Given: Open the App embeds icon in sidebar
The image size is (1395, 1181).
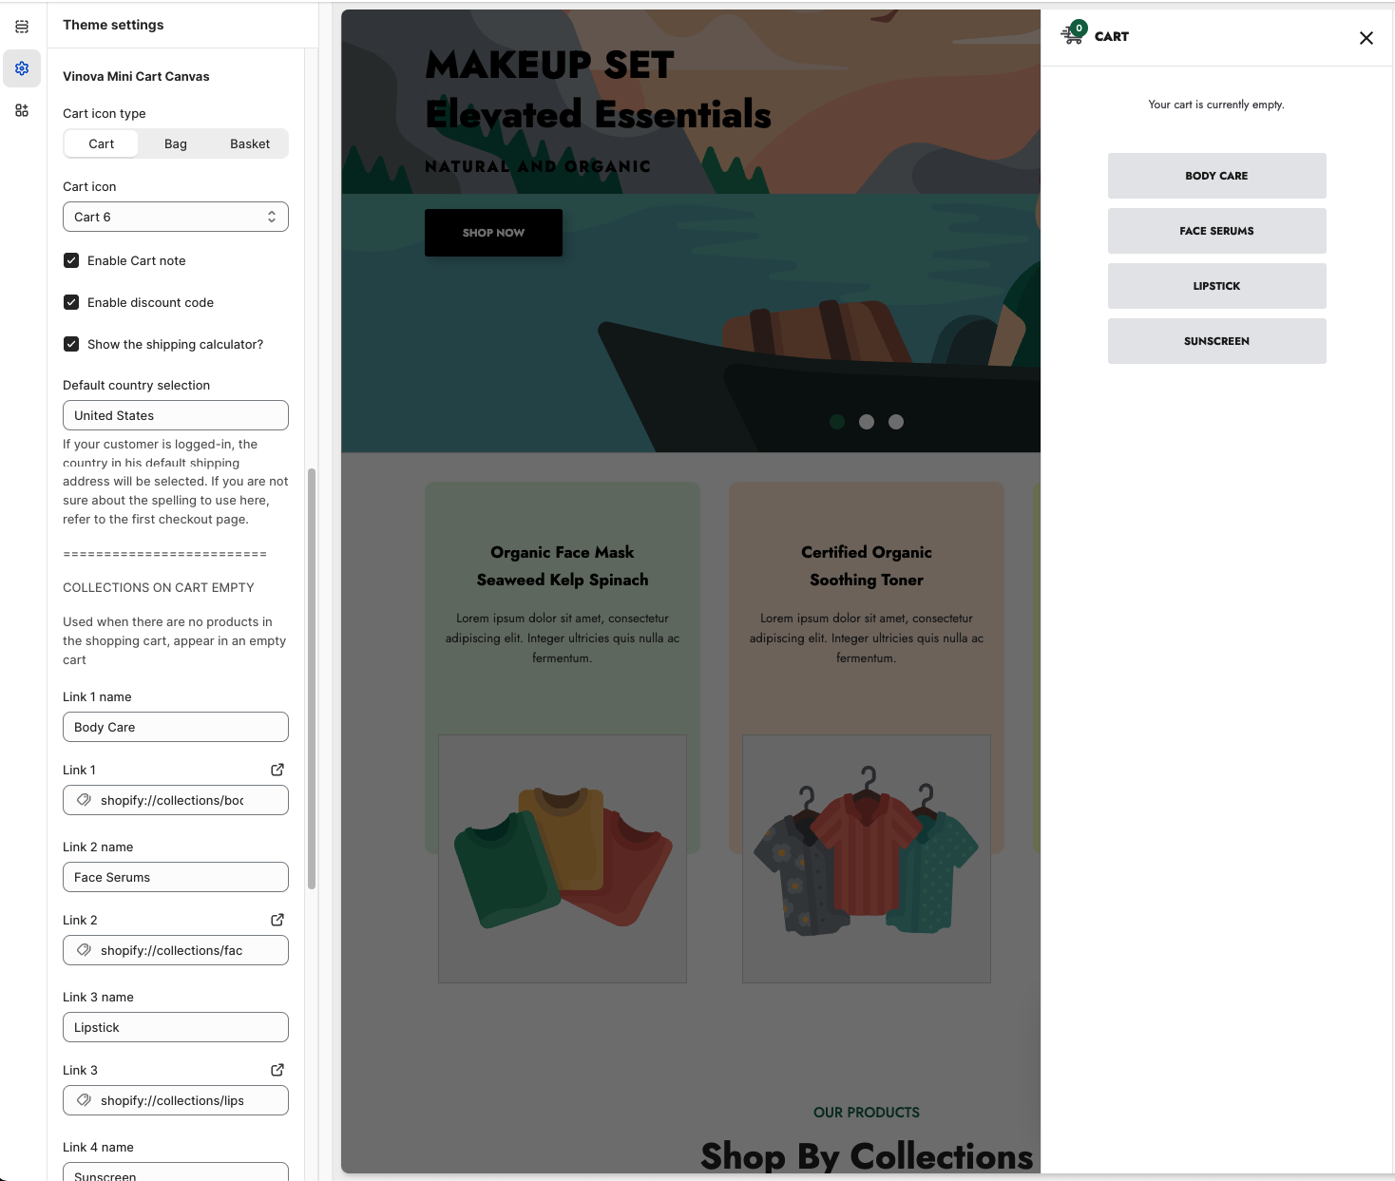Looking at the screenshot, I should click(x=22, y=110).
